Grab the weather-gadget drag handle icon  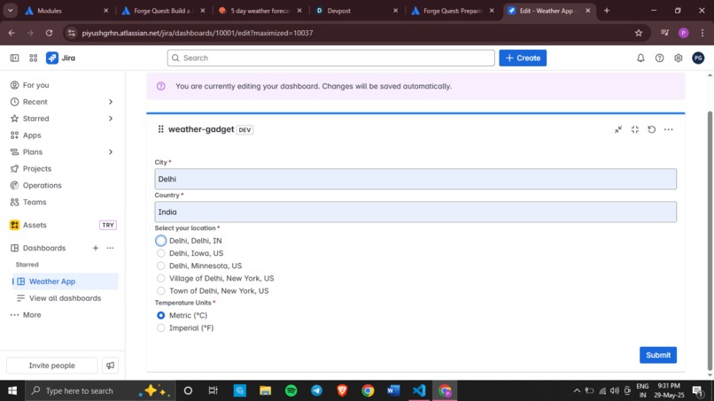(160, 129)
